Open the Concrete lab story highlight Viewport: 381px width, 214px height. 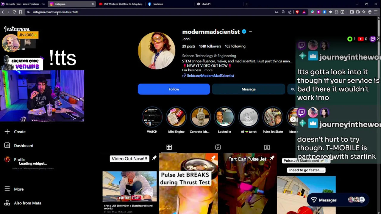200,120
